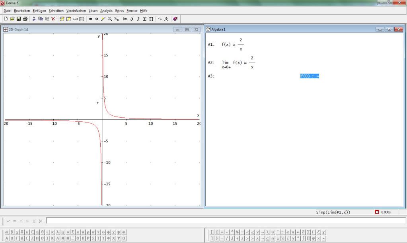This screenshot has height=243, width=407.
Task: Close the Algebra 1 window
Action: (x=399, y=29)
